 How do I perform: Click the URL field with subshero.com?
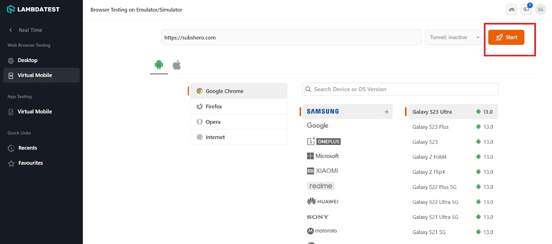point(291,37)
